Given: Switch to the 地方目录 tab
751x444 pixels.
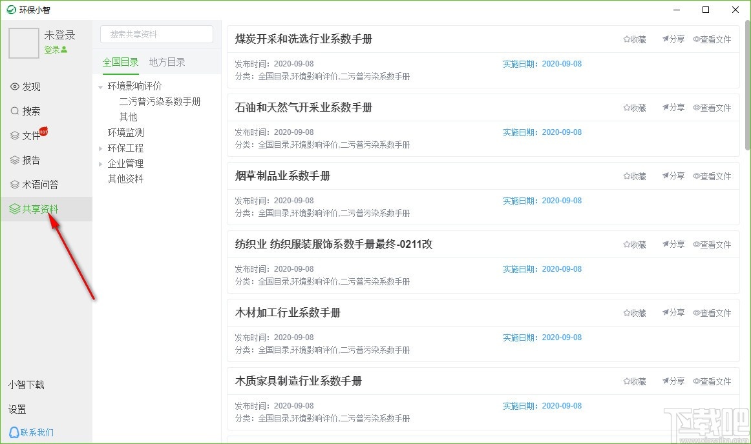Looking at the screenshot, I should [167, 62].
